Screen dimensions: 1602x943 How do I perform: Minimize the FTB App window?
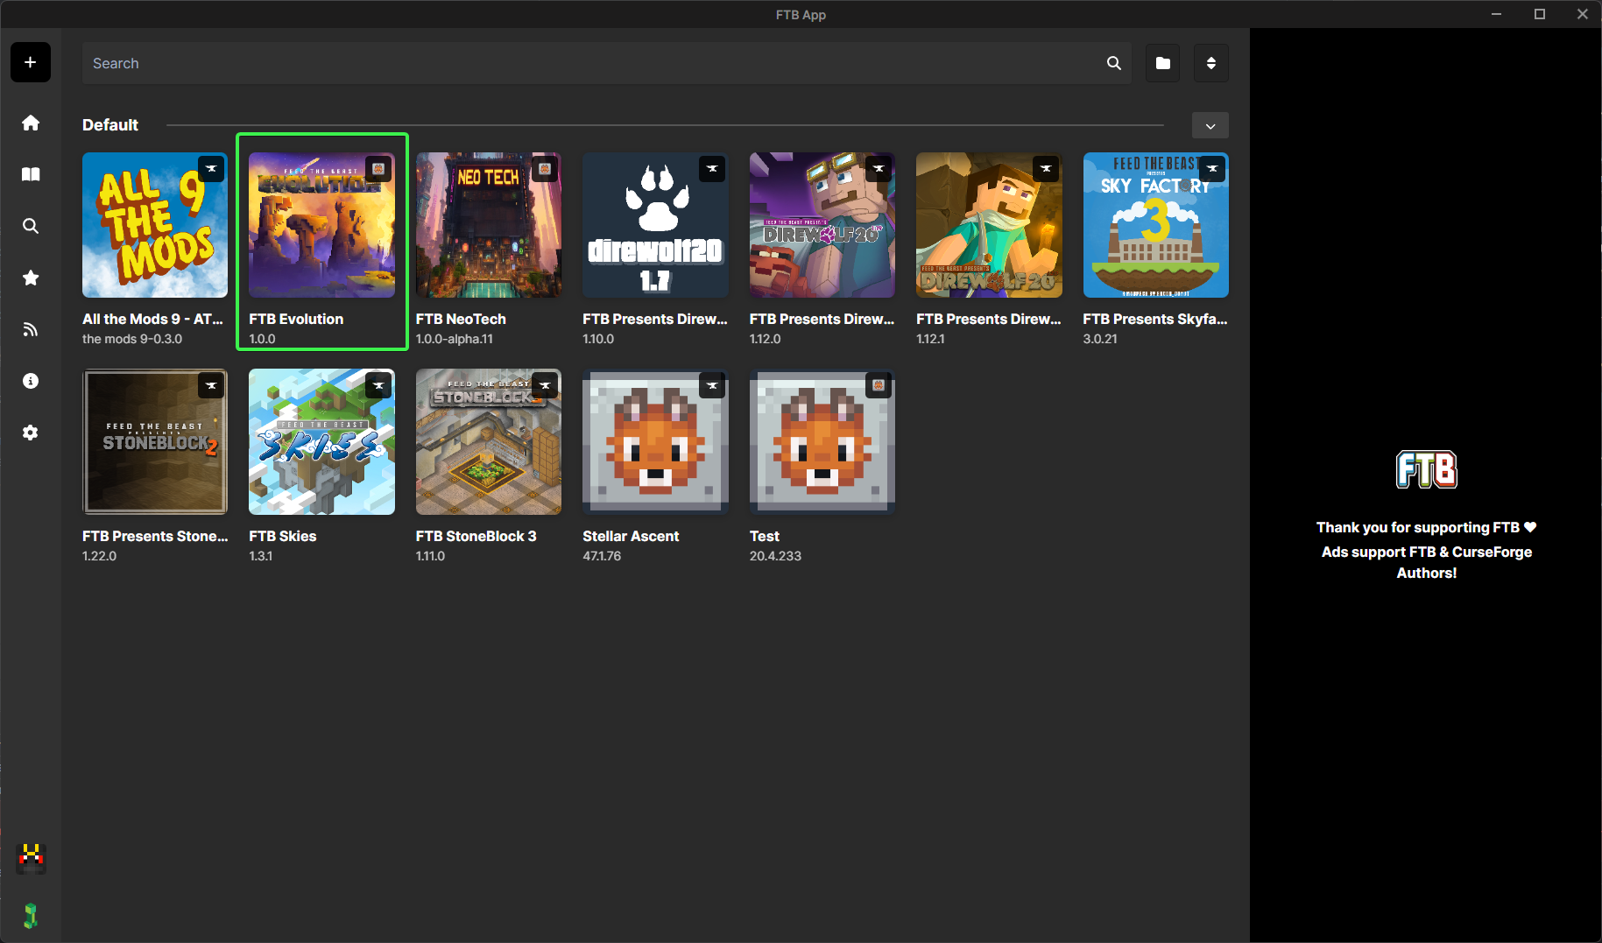tap(1497, 14)
